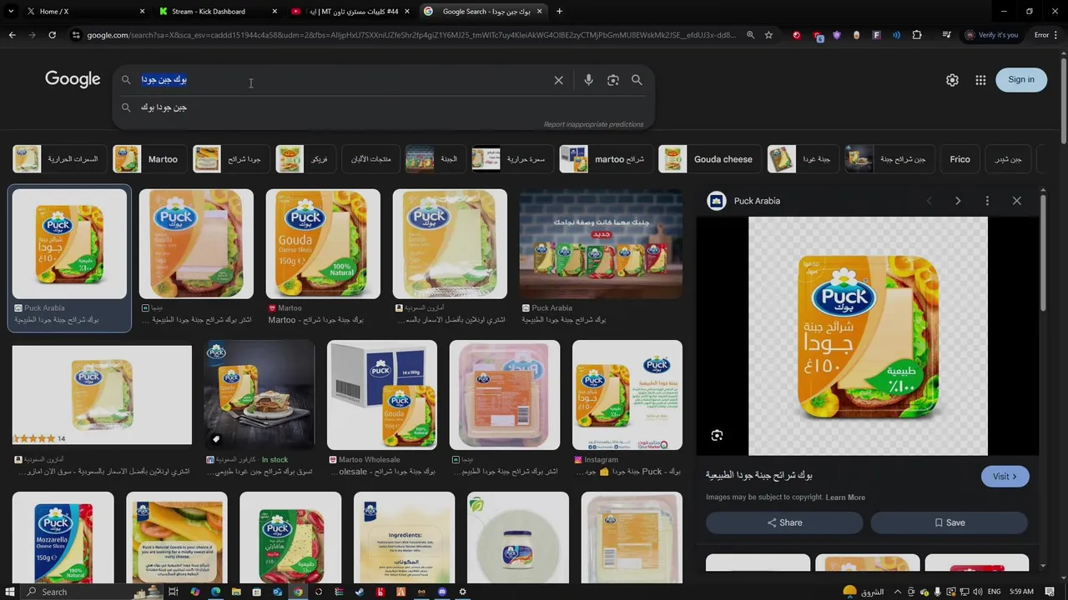This screenshot has width=1068, height=600.
Task: Open Steam from the taskbar
Action: [x=360, y=592]
